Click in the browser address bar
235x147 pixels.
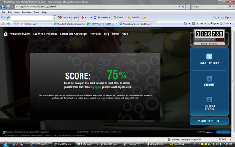tap(96, 7)
